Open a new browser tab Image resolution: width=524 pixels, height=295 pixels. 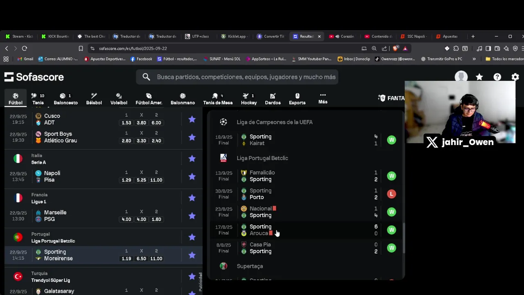click(x=473, y=36)
